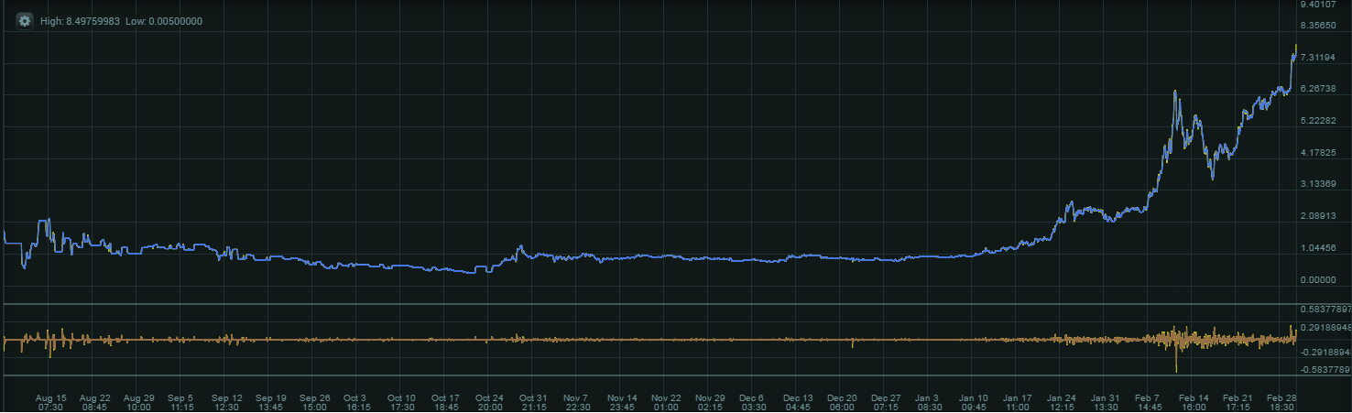This screenshot has width=1352, height=413.
Task: Select the Feb 21 17:15 time label
Action: [1238, 403]
